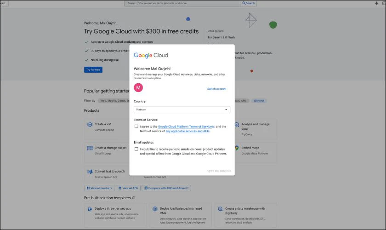Click the Create a VM chip icon
Screen dimensions: 386x230
tap(90, 125)
